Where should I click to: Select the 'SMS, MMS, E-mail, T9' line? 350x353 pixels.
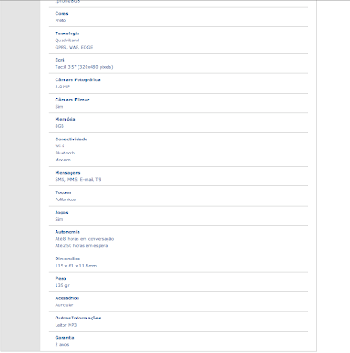(78, 179)
